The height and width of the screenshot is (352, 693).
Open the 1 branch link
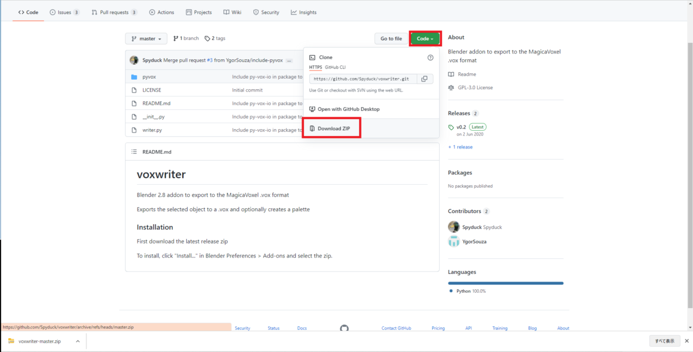point(186,38)
